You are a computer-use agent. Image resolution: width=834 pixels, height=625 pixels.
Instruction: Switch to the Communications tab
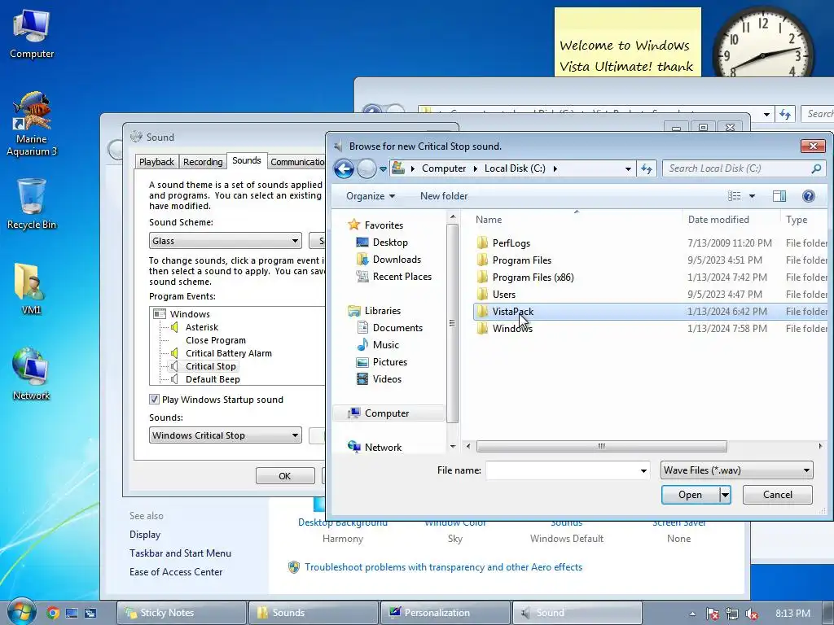[x=296, y=162]
